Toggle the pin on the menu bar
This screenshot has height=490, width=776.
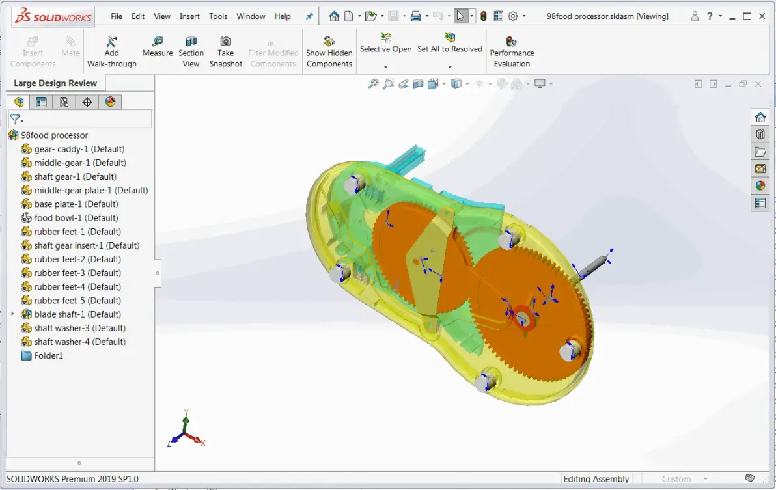coord(309,16)
